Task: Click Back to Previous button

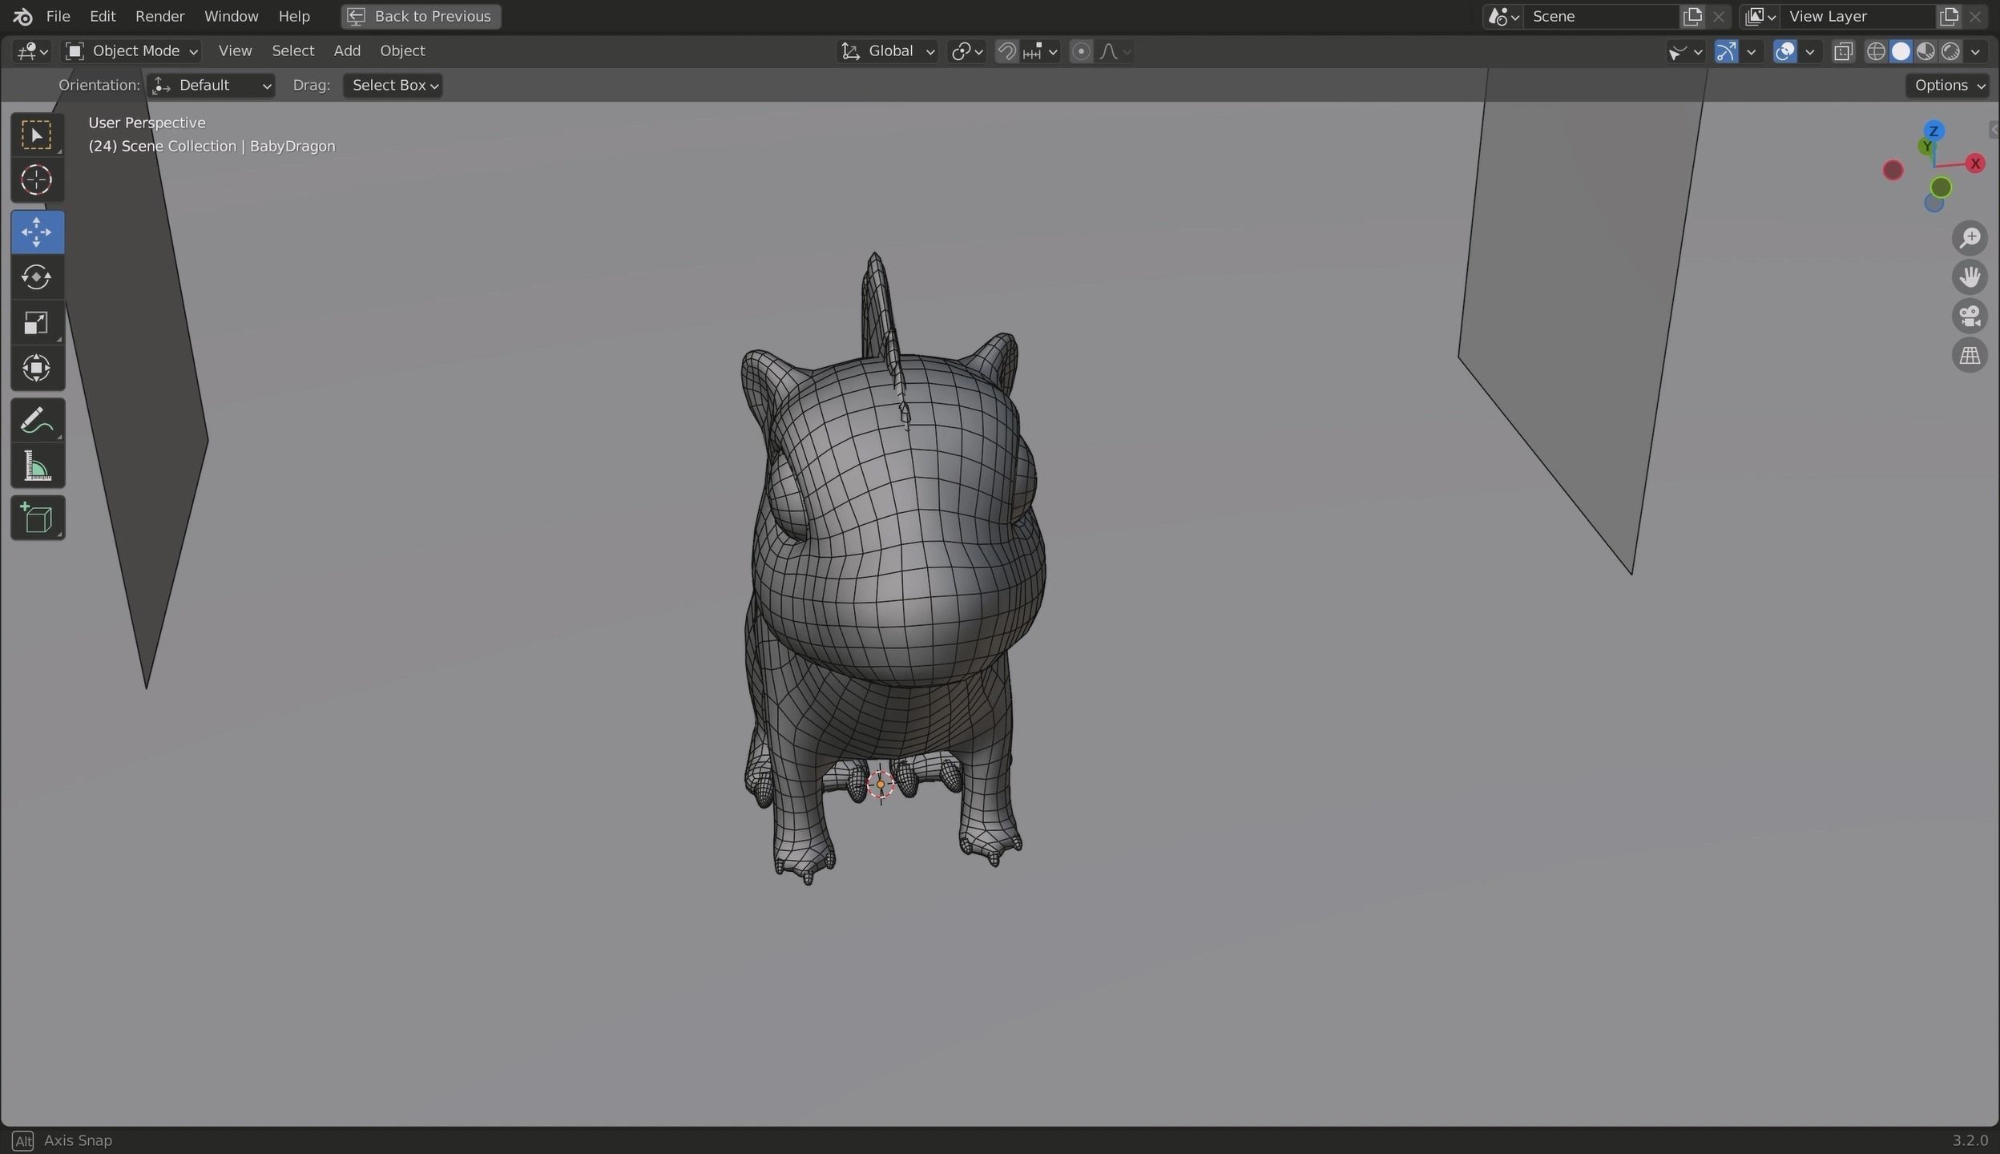Action: coord(421,16)
